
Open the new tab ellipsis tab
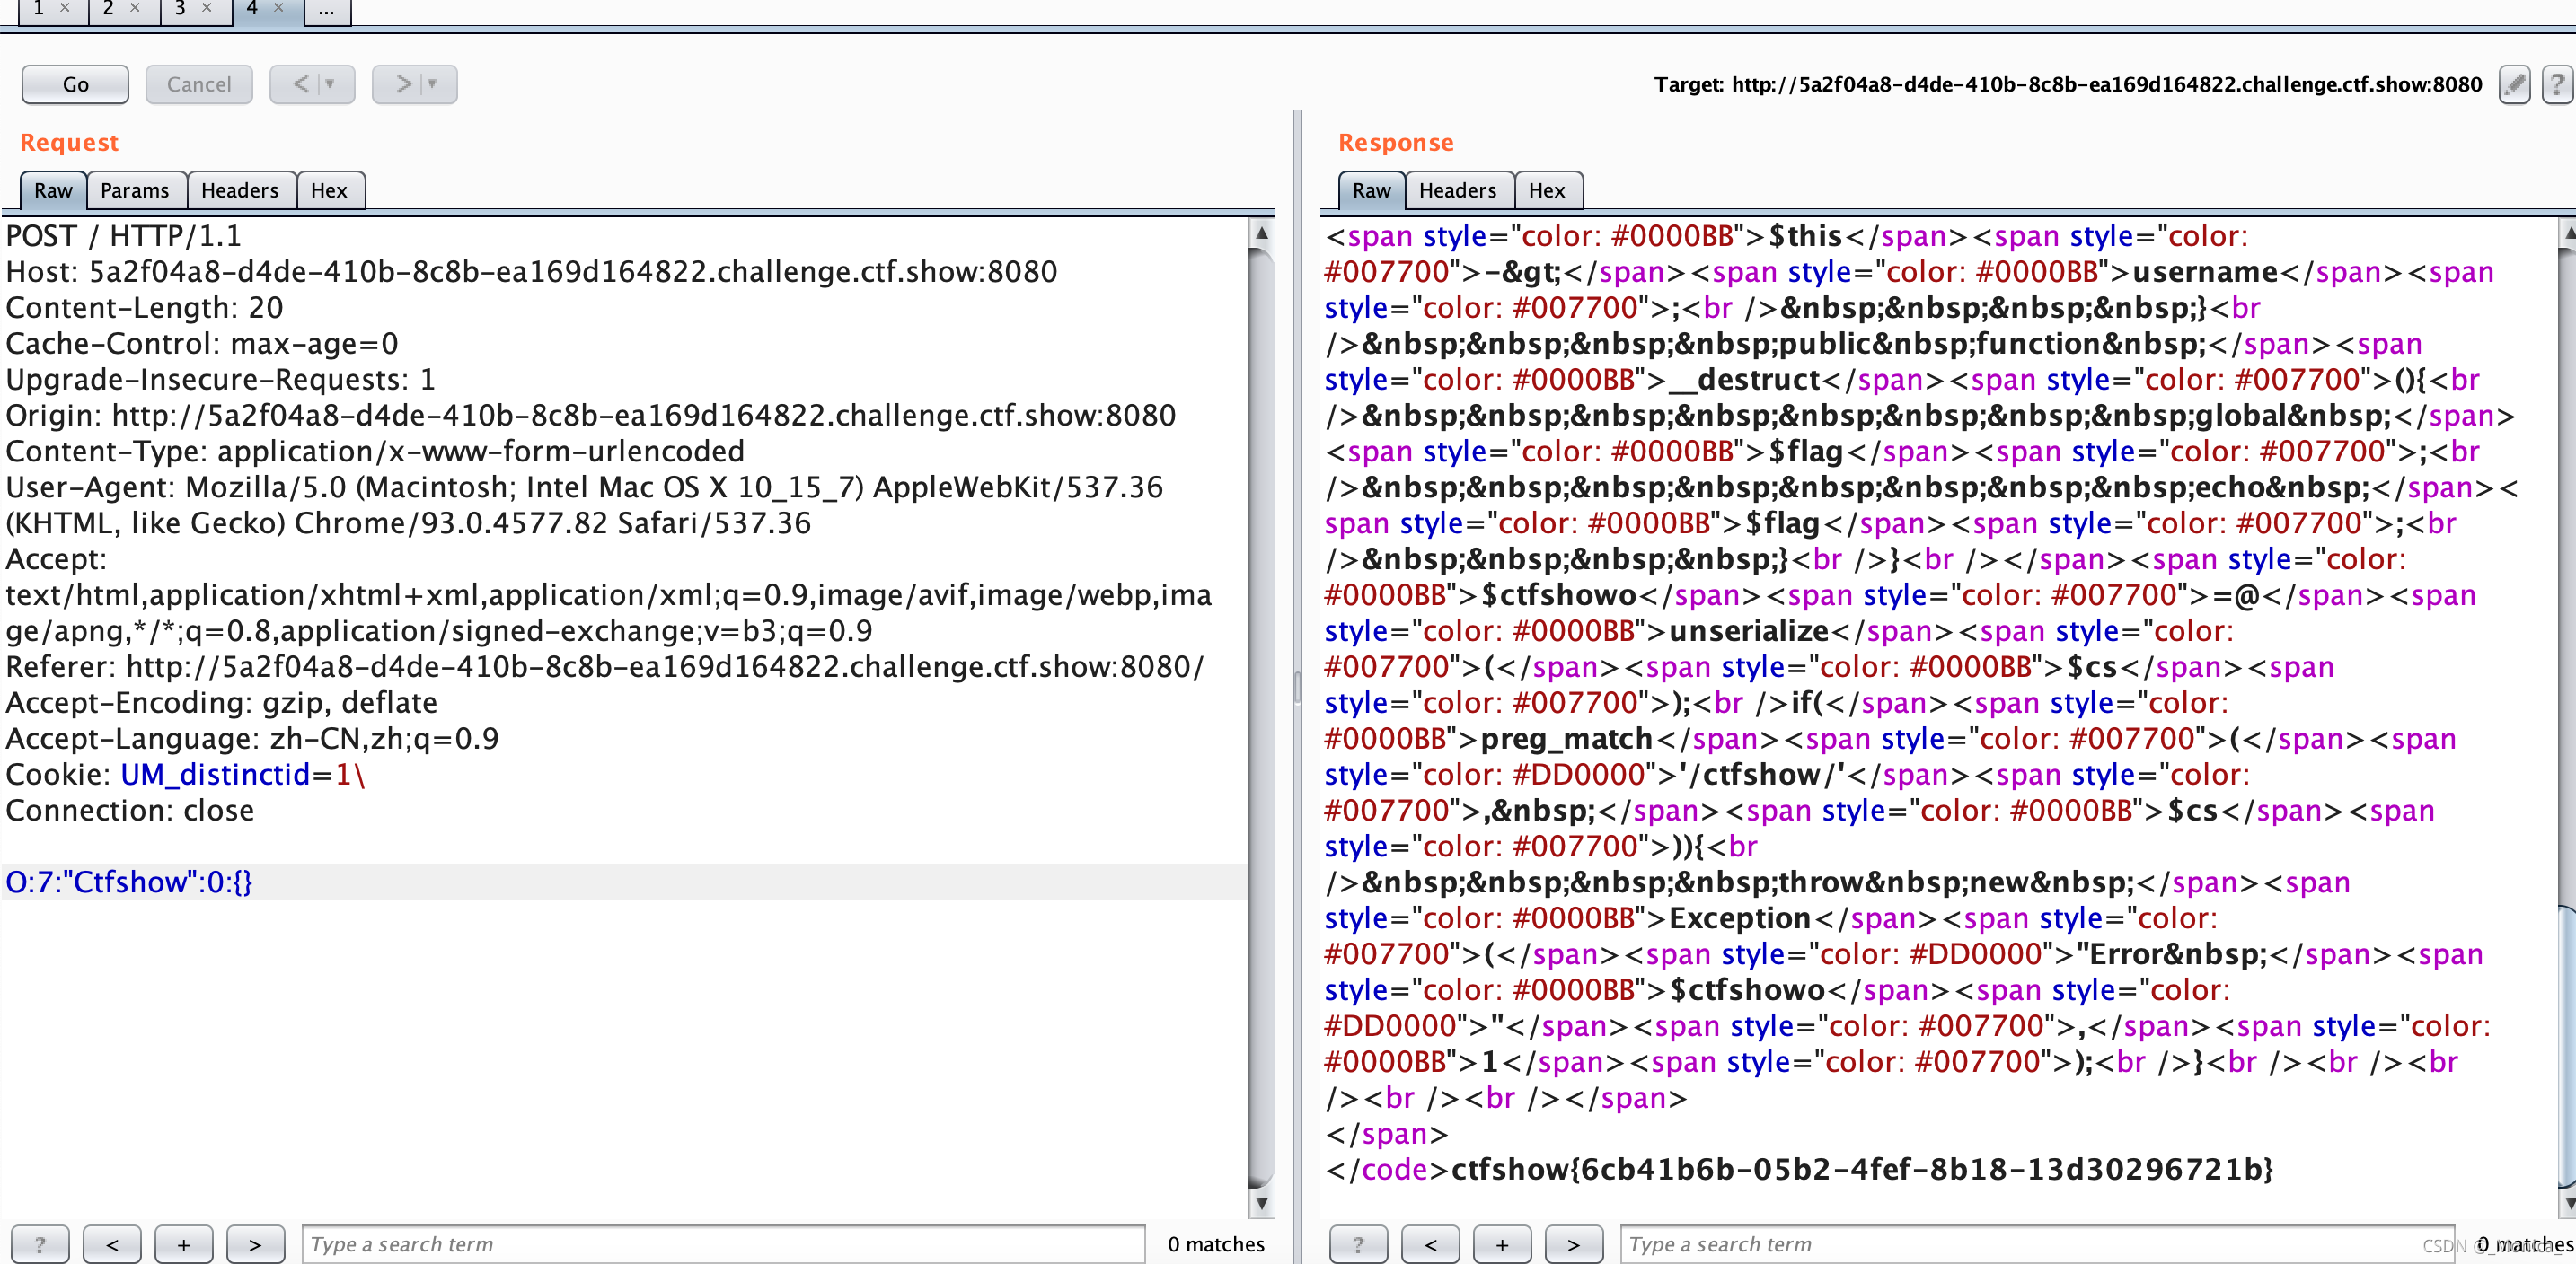pyautogui.click(x=326, y=10)
